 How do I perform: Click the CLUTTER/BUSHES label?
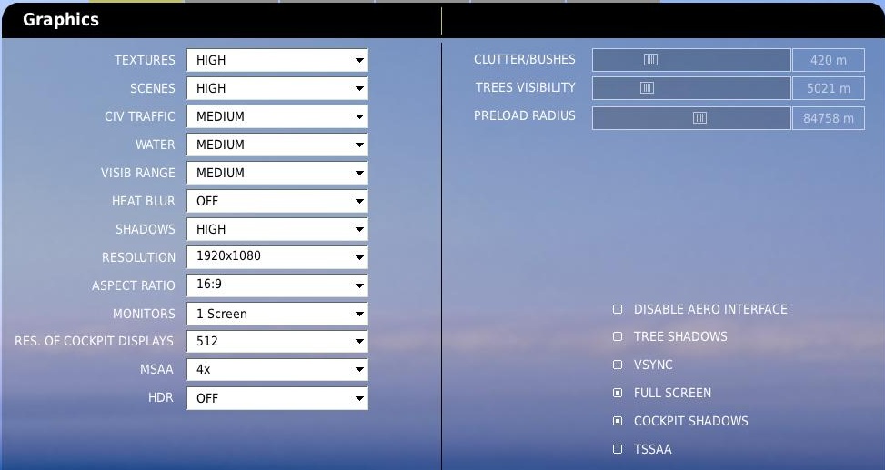[x=524, y=59]
